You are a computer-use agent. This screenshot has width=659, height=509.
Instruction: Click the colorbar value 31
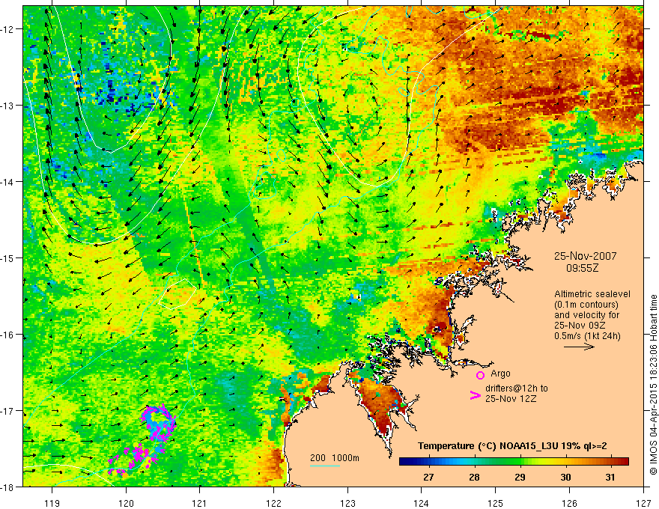coord(610,478)
